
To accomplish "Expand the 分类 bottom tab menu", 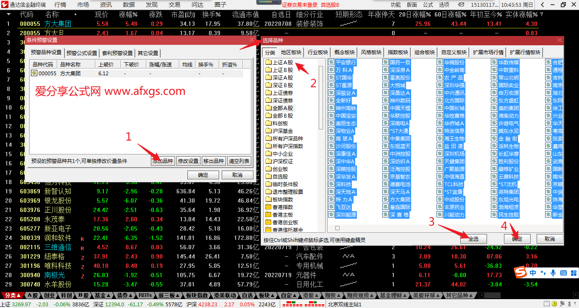I will (x=13, y=295).
